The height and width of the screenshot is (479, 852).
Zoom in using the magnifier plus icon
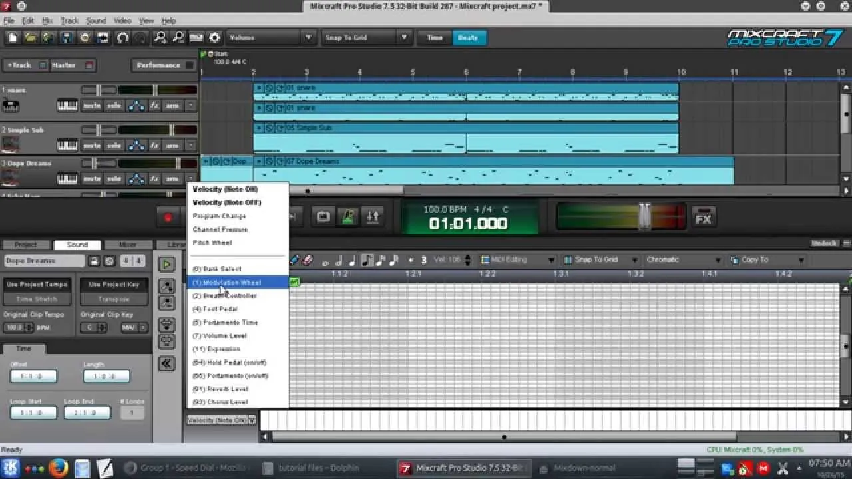pyautogui.click(x=160, y=38)
